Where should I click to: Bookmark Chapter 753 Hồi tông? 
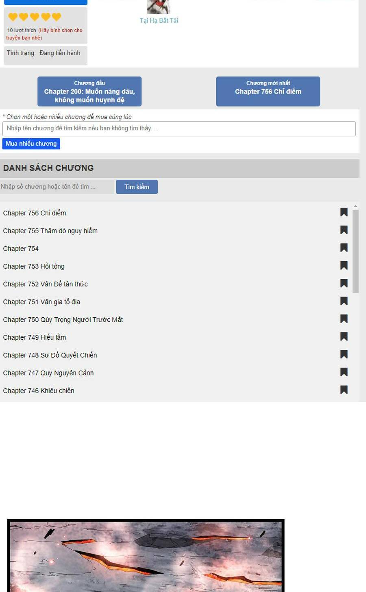pyautogui.click(x=344, y=266)
